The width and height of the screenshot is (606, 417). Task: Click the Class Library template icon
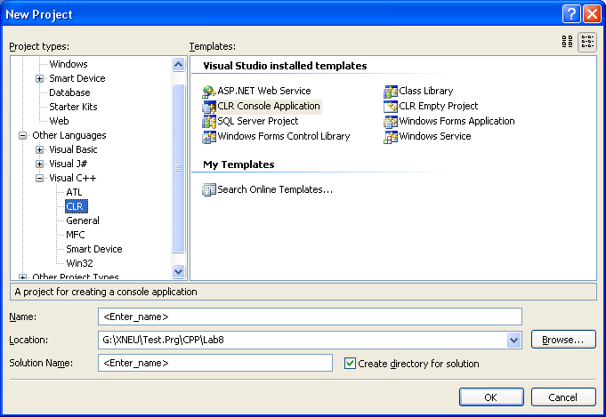pos(391,92)
